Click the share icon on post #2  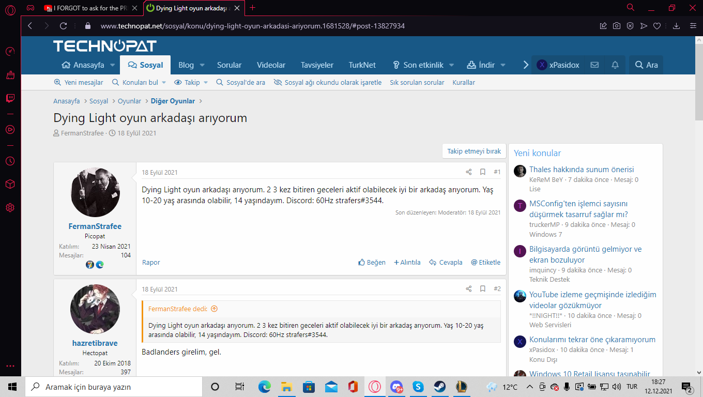point(469,289)
